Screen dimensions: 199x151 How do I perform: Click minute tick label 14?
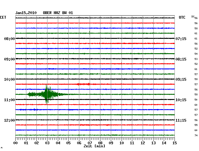tap(164, 143)
